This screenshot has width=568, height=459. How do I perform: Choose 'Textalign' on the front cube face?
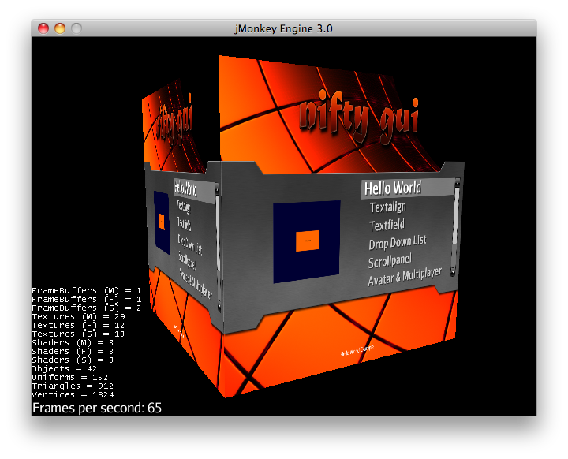[387, 207]
